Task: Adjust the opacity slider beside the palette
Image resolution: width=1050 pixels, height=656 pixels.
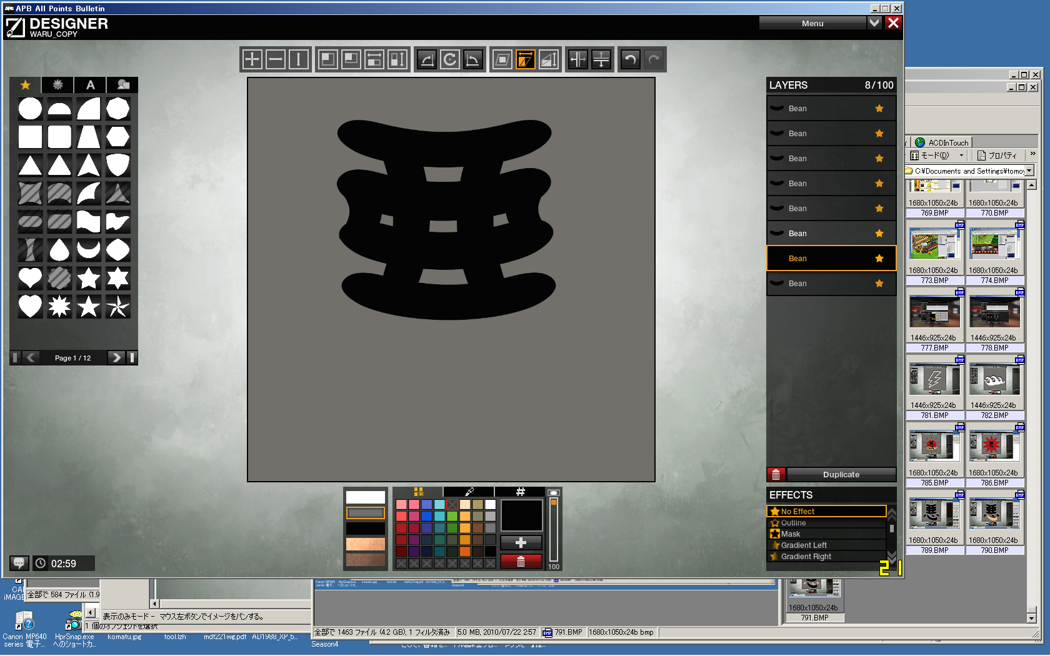Action: point(553,530)
